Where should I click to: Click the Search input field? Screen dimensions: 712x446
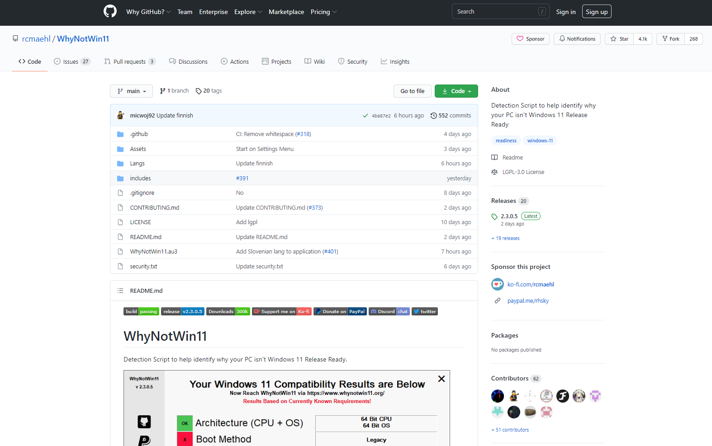click(501, 12)
